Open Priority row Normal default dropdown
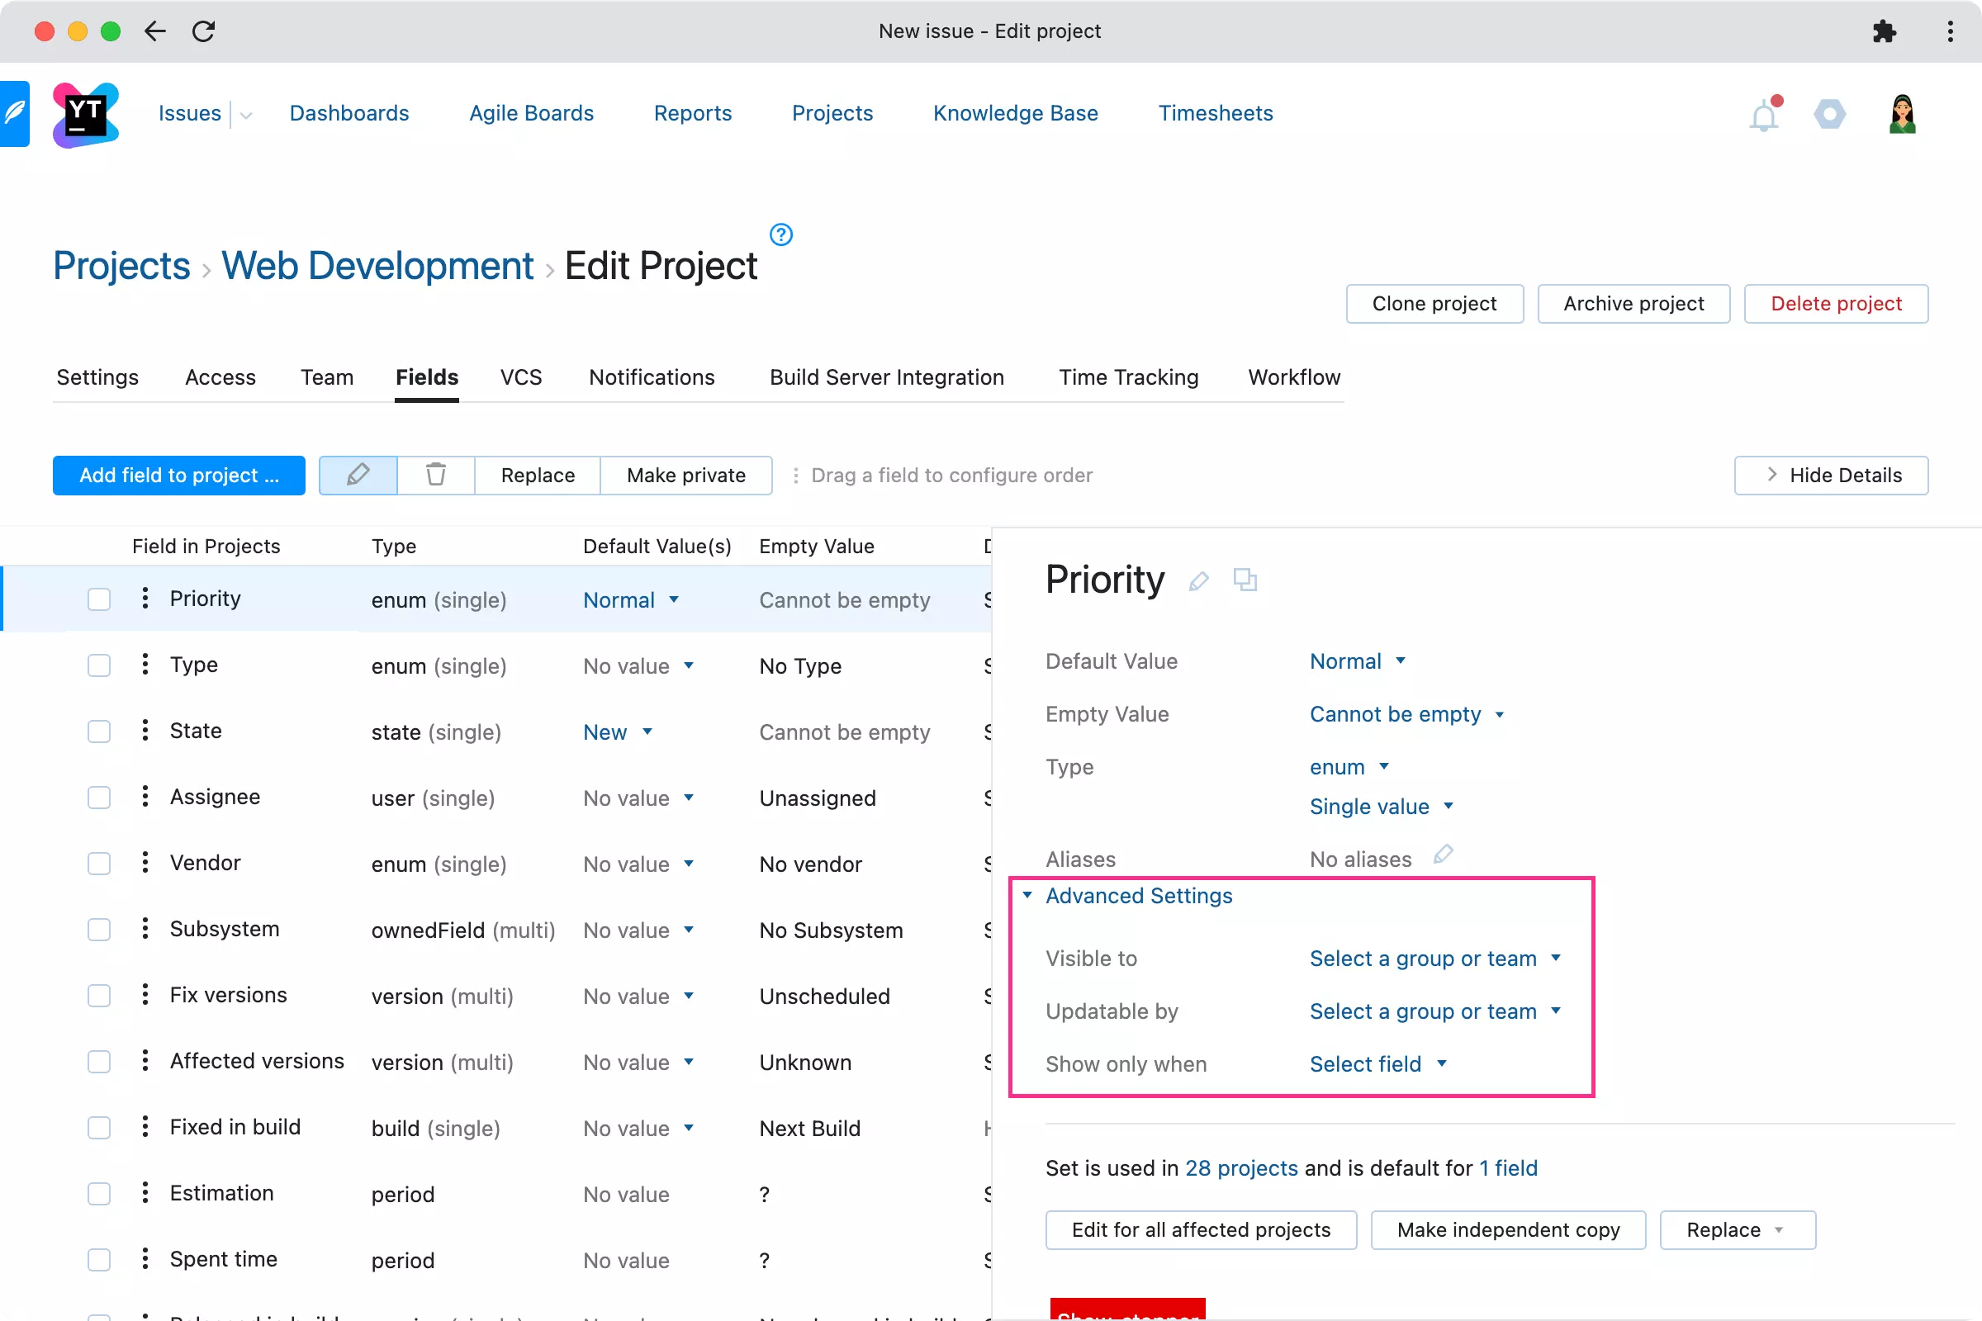1982x1321 pixels. click(631, 600)
